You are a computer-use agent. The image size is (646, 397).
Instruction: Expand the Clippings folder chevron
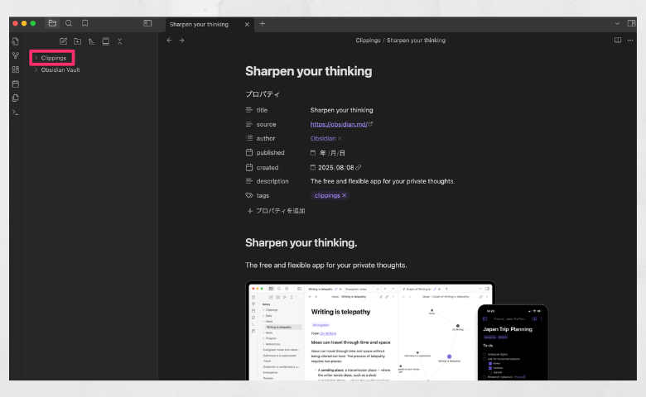coord(36,58)
